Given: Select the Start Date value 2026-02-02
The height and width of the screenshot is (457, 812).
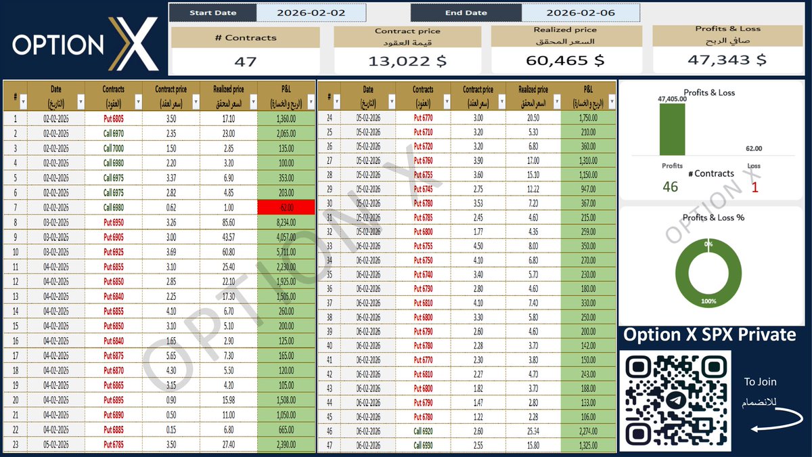Looking at the screenshot, I should pos(311,13).
